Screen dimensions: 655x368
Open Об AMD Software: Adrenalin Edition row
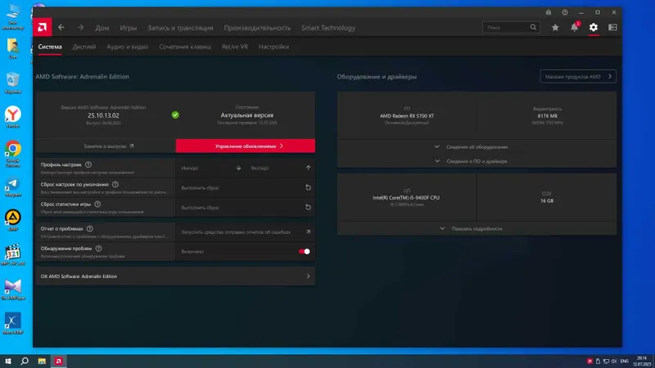[175, 276]
